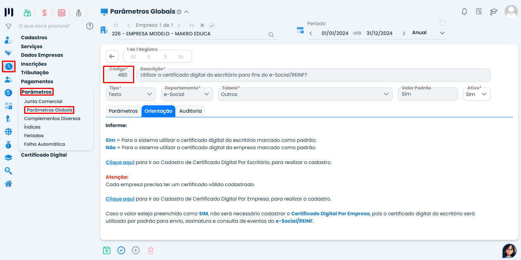The height and width of the screenshot is (260, 521).
Task: Click the confirm checkmark circle icon at the bottom
Action: click(x=121, y=250)
